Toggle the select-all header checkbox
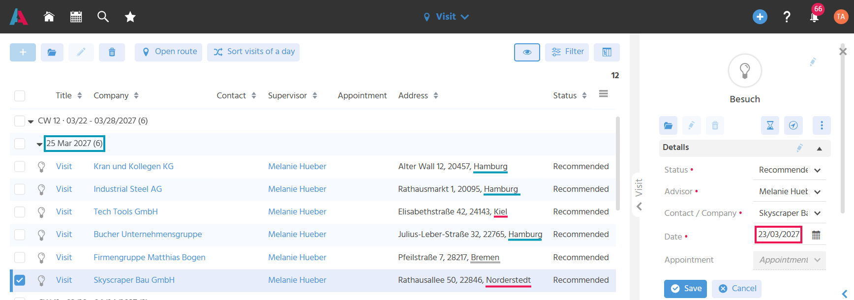 tap(20, 95)
